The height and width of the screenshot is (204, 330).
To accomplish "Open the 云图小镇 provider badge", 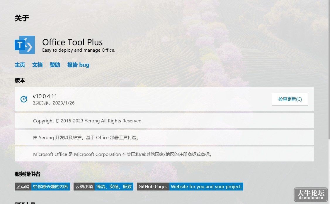I will click(x=103, y=186).
